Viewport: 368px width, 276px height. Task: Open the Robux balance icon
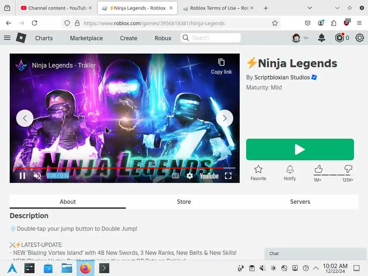tap(339, 38)
